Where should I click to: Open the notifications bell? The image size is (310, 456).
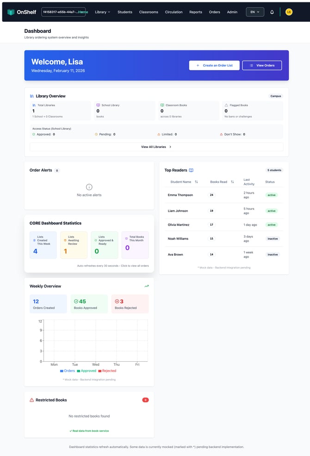(272, 12)
